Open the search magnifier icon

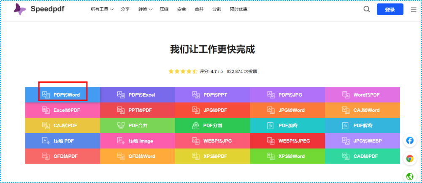tap(367, 9)
